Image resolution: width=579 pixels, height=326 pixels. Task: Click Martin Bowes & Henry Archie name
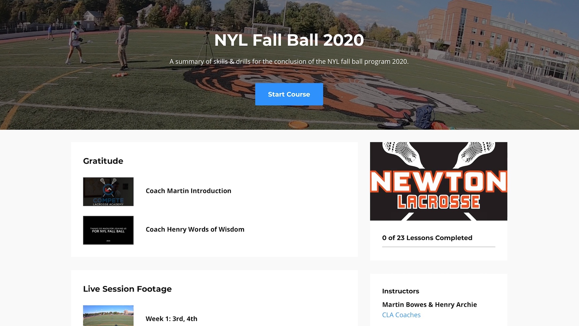click(429, 305)
